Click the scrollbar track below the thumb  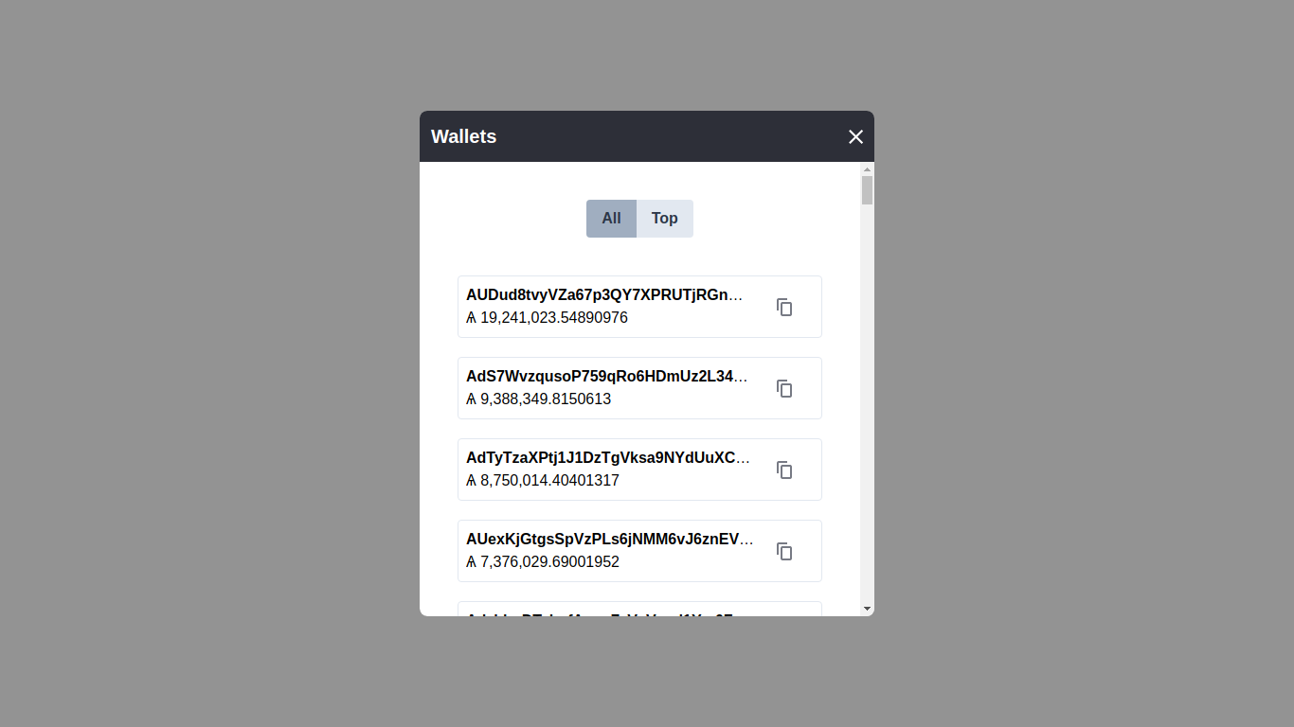coord(867,402)
